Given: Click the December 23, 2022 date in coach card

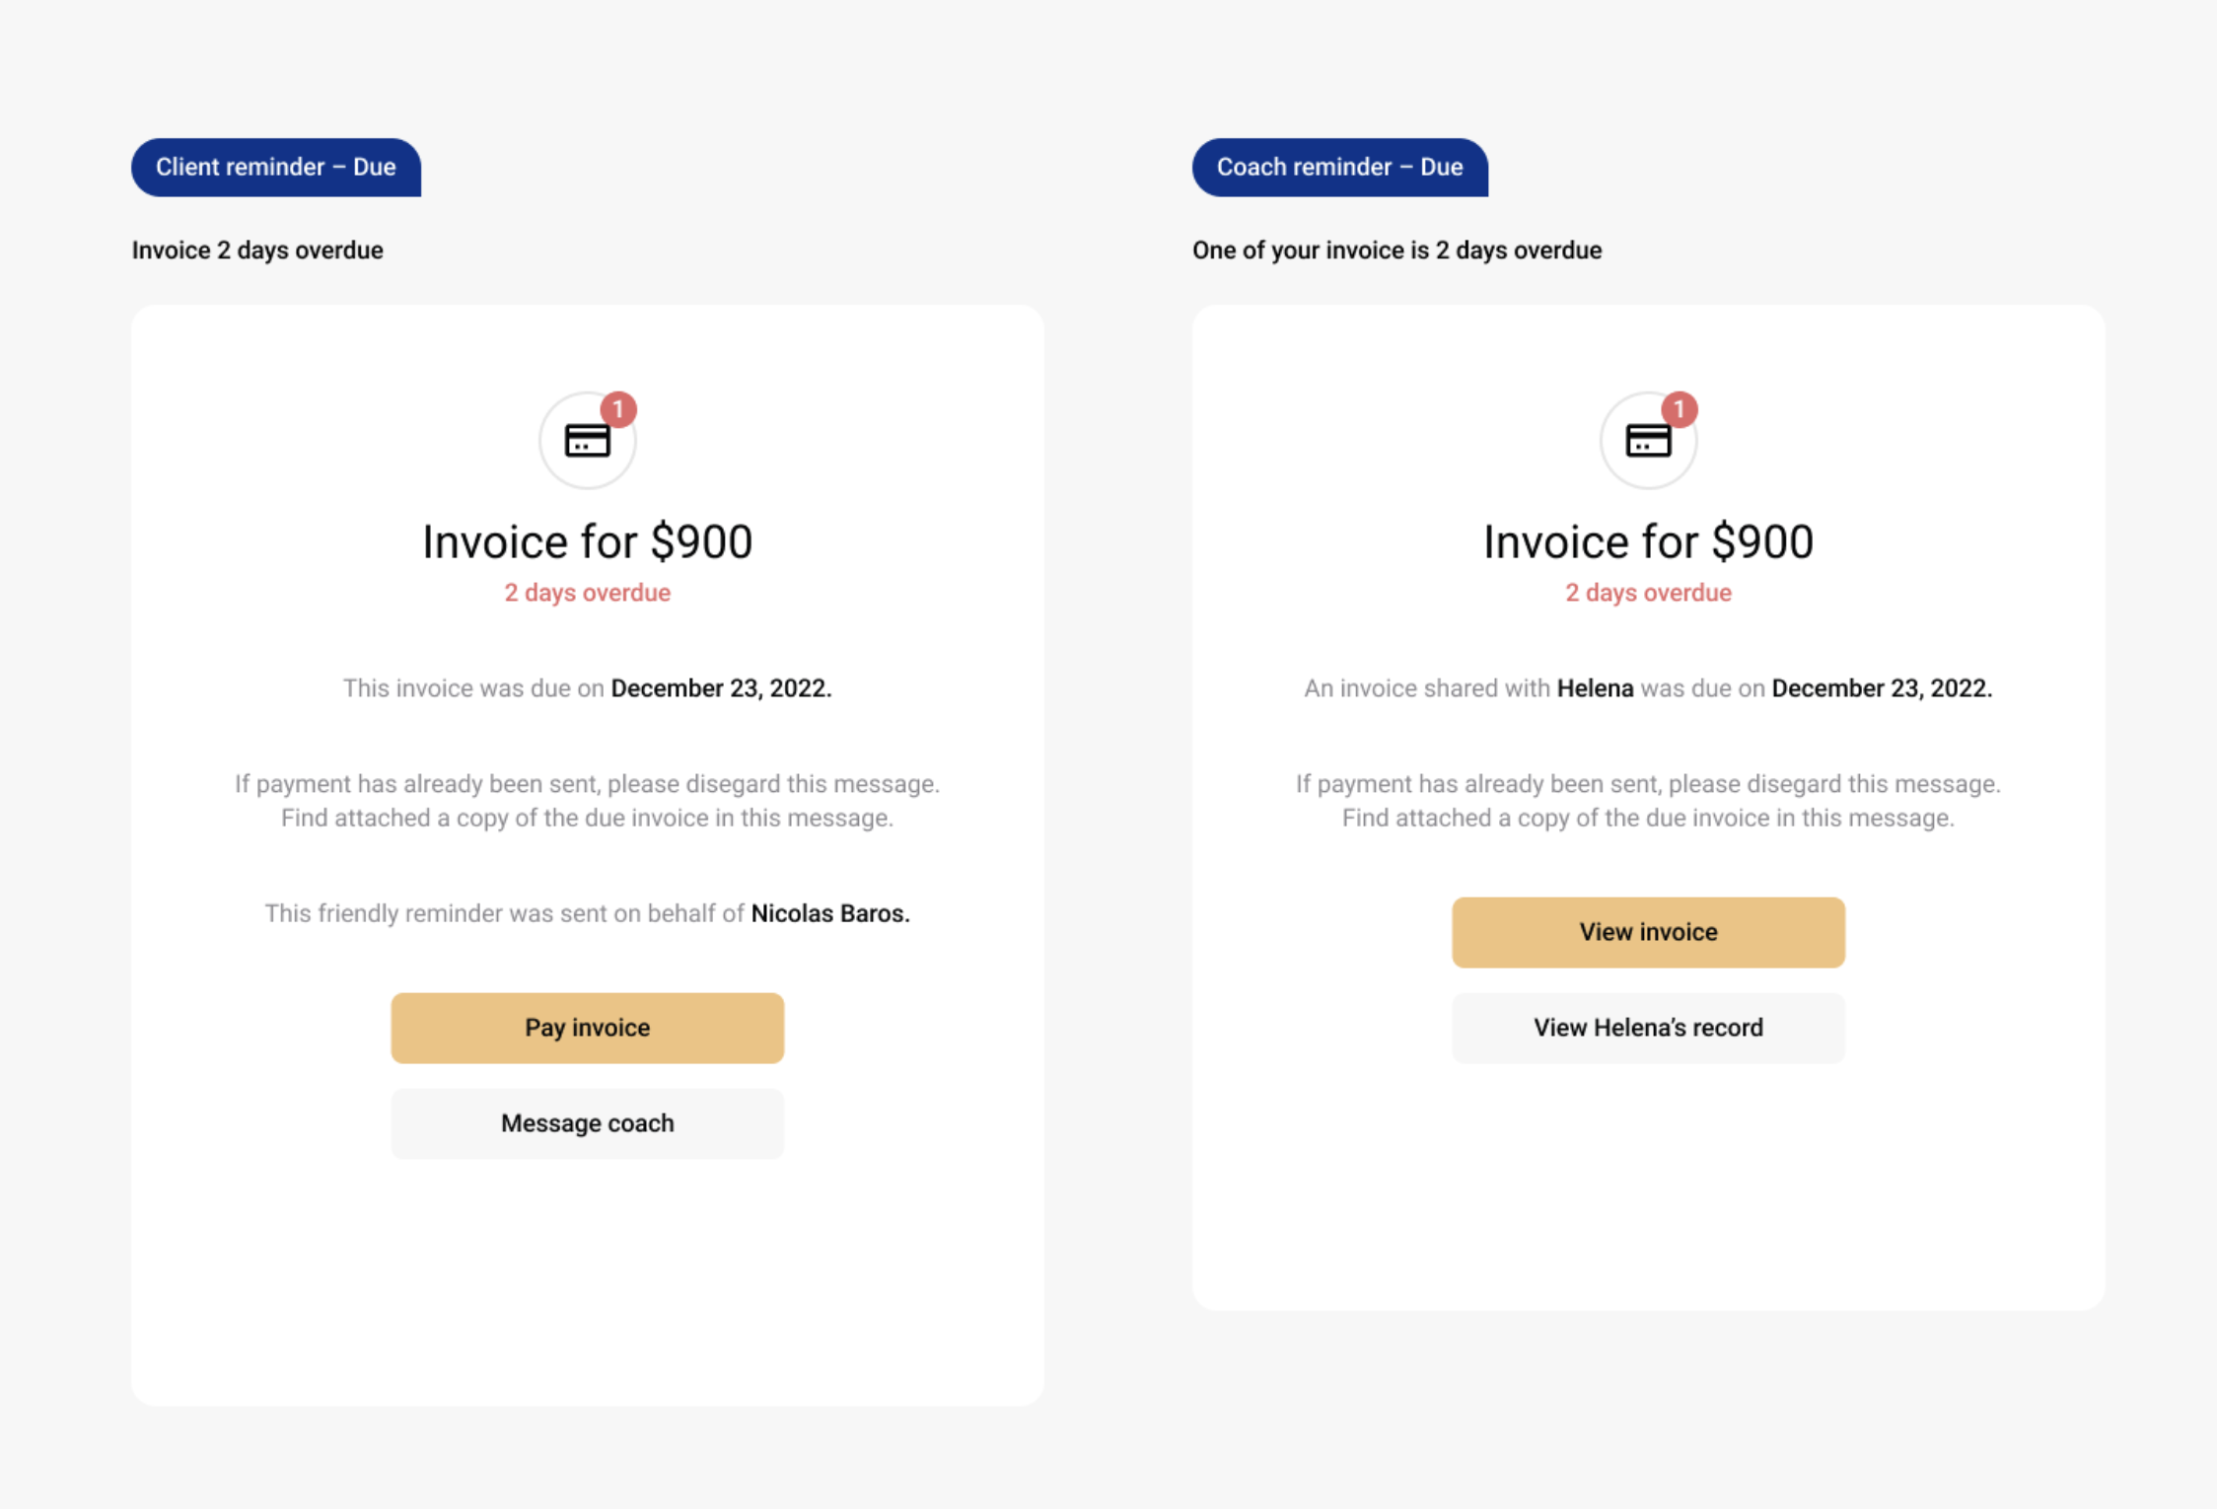Looking at the screenshot, I should [x=1882, y=688].
